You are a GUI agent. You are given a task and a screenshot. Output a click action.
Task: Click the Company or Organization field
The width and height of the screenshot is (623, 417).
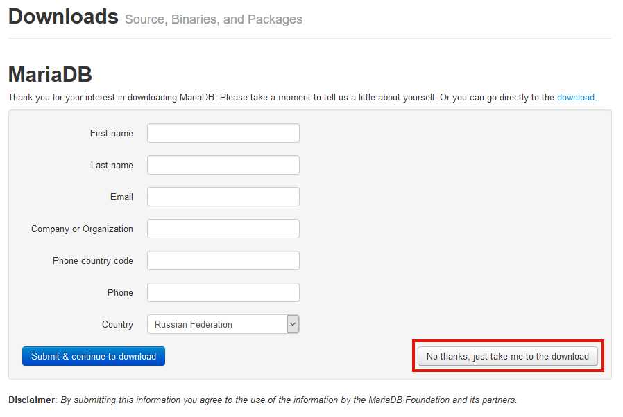click(x=223, y=229)
